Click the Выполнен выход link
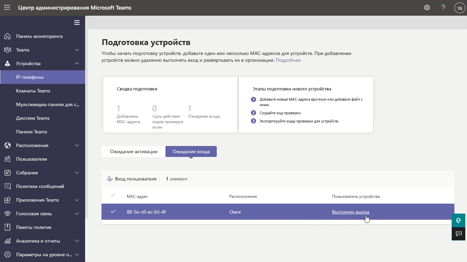Image resolution: width=467 pixels, height=262 pixels. click(350, 212)
